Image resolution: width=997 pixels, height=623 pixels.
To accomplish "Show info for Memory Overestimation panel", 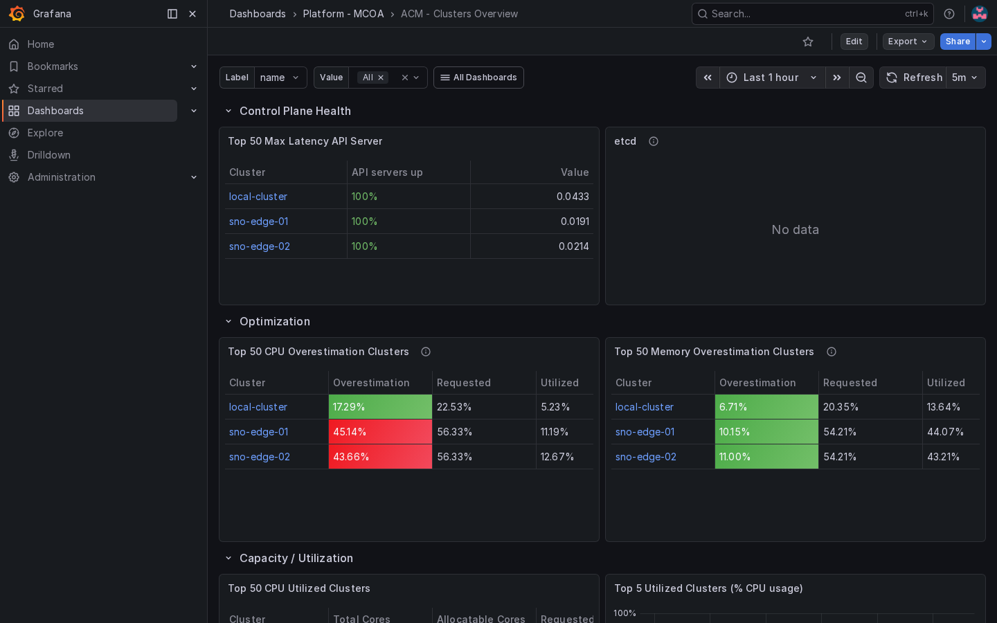I will pyautogui.click(x=832, y=352).
